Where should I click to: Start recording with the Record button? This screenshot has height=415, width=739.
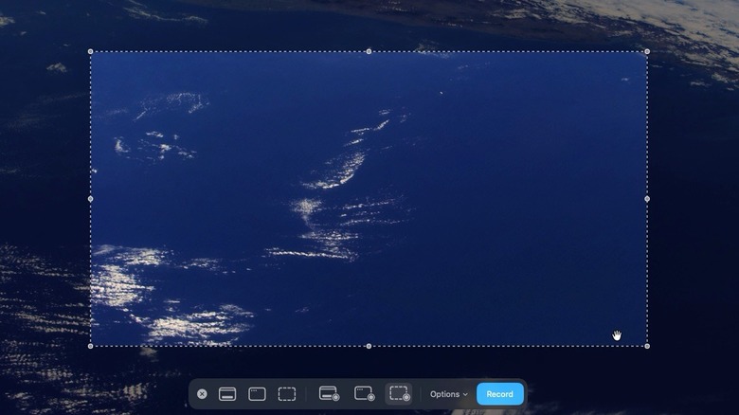point(499,394)
